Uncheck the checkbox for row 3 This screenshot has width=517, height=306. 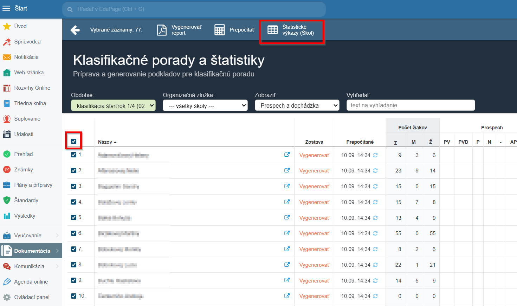(x=73, y=186)
